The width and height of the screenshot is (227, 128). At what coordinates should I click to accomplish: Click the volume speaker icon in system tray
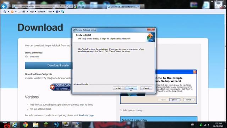(209, 125)
